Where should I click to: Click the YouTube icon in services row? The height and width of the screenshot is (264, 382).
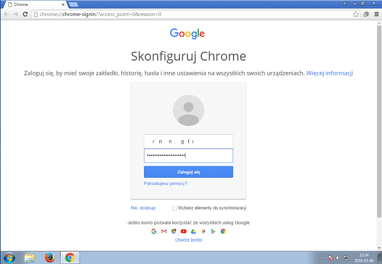[183, 231]
